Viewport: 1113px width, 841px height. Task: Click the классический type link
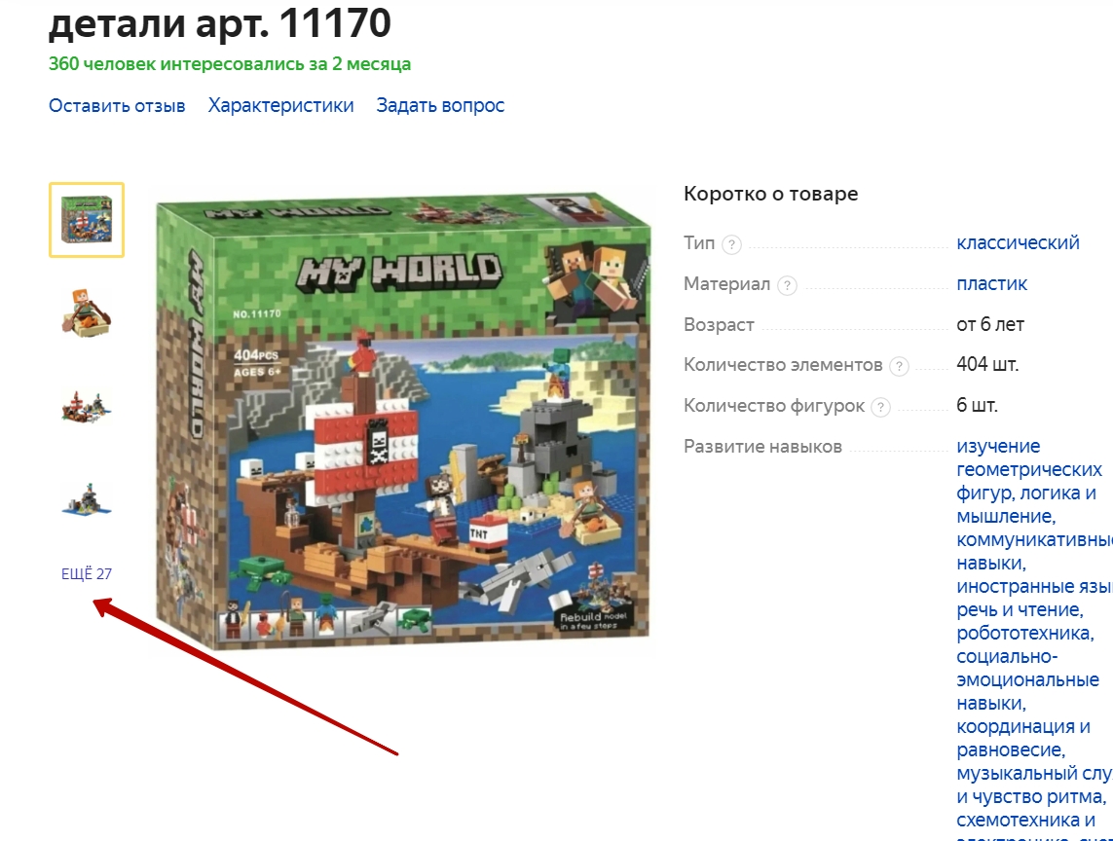point(1018,242)
